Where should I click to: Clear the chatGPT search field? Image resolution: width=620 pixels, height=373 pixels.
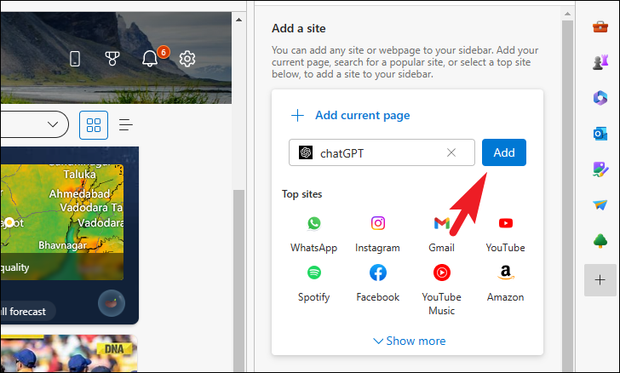click(x=451, y=152)
